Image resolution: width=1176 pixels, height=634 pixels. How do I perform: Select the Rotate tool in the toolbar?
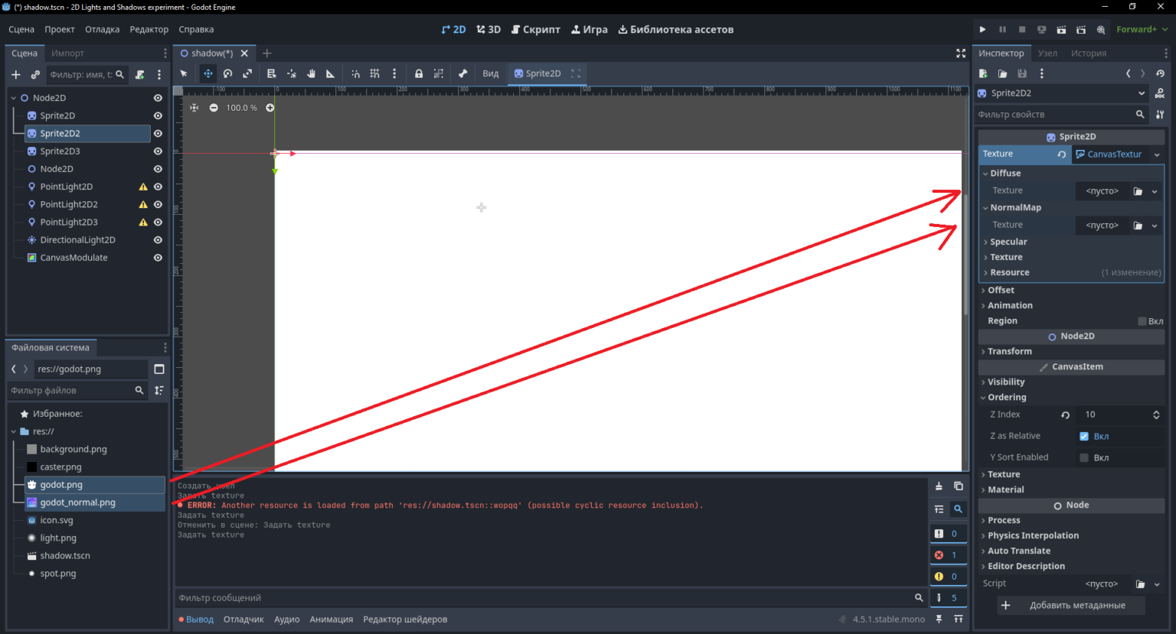click(227, 73)
